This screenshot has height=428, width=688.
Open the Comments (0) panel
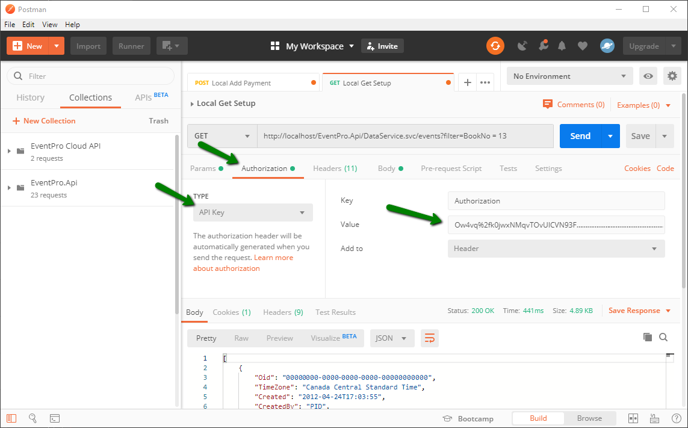pos(574,105)
